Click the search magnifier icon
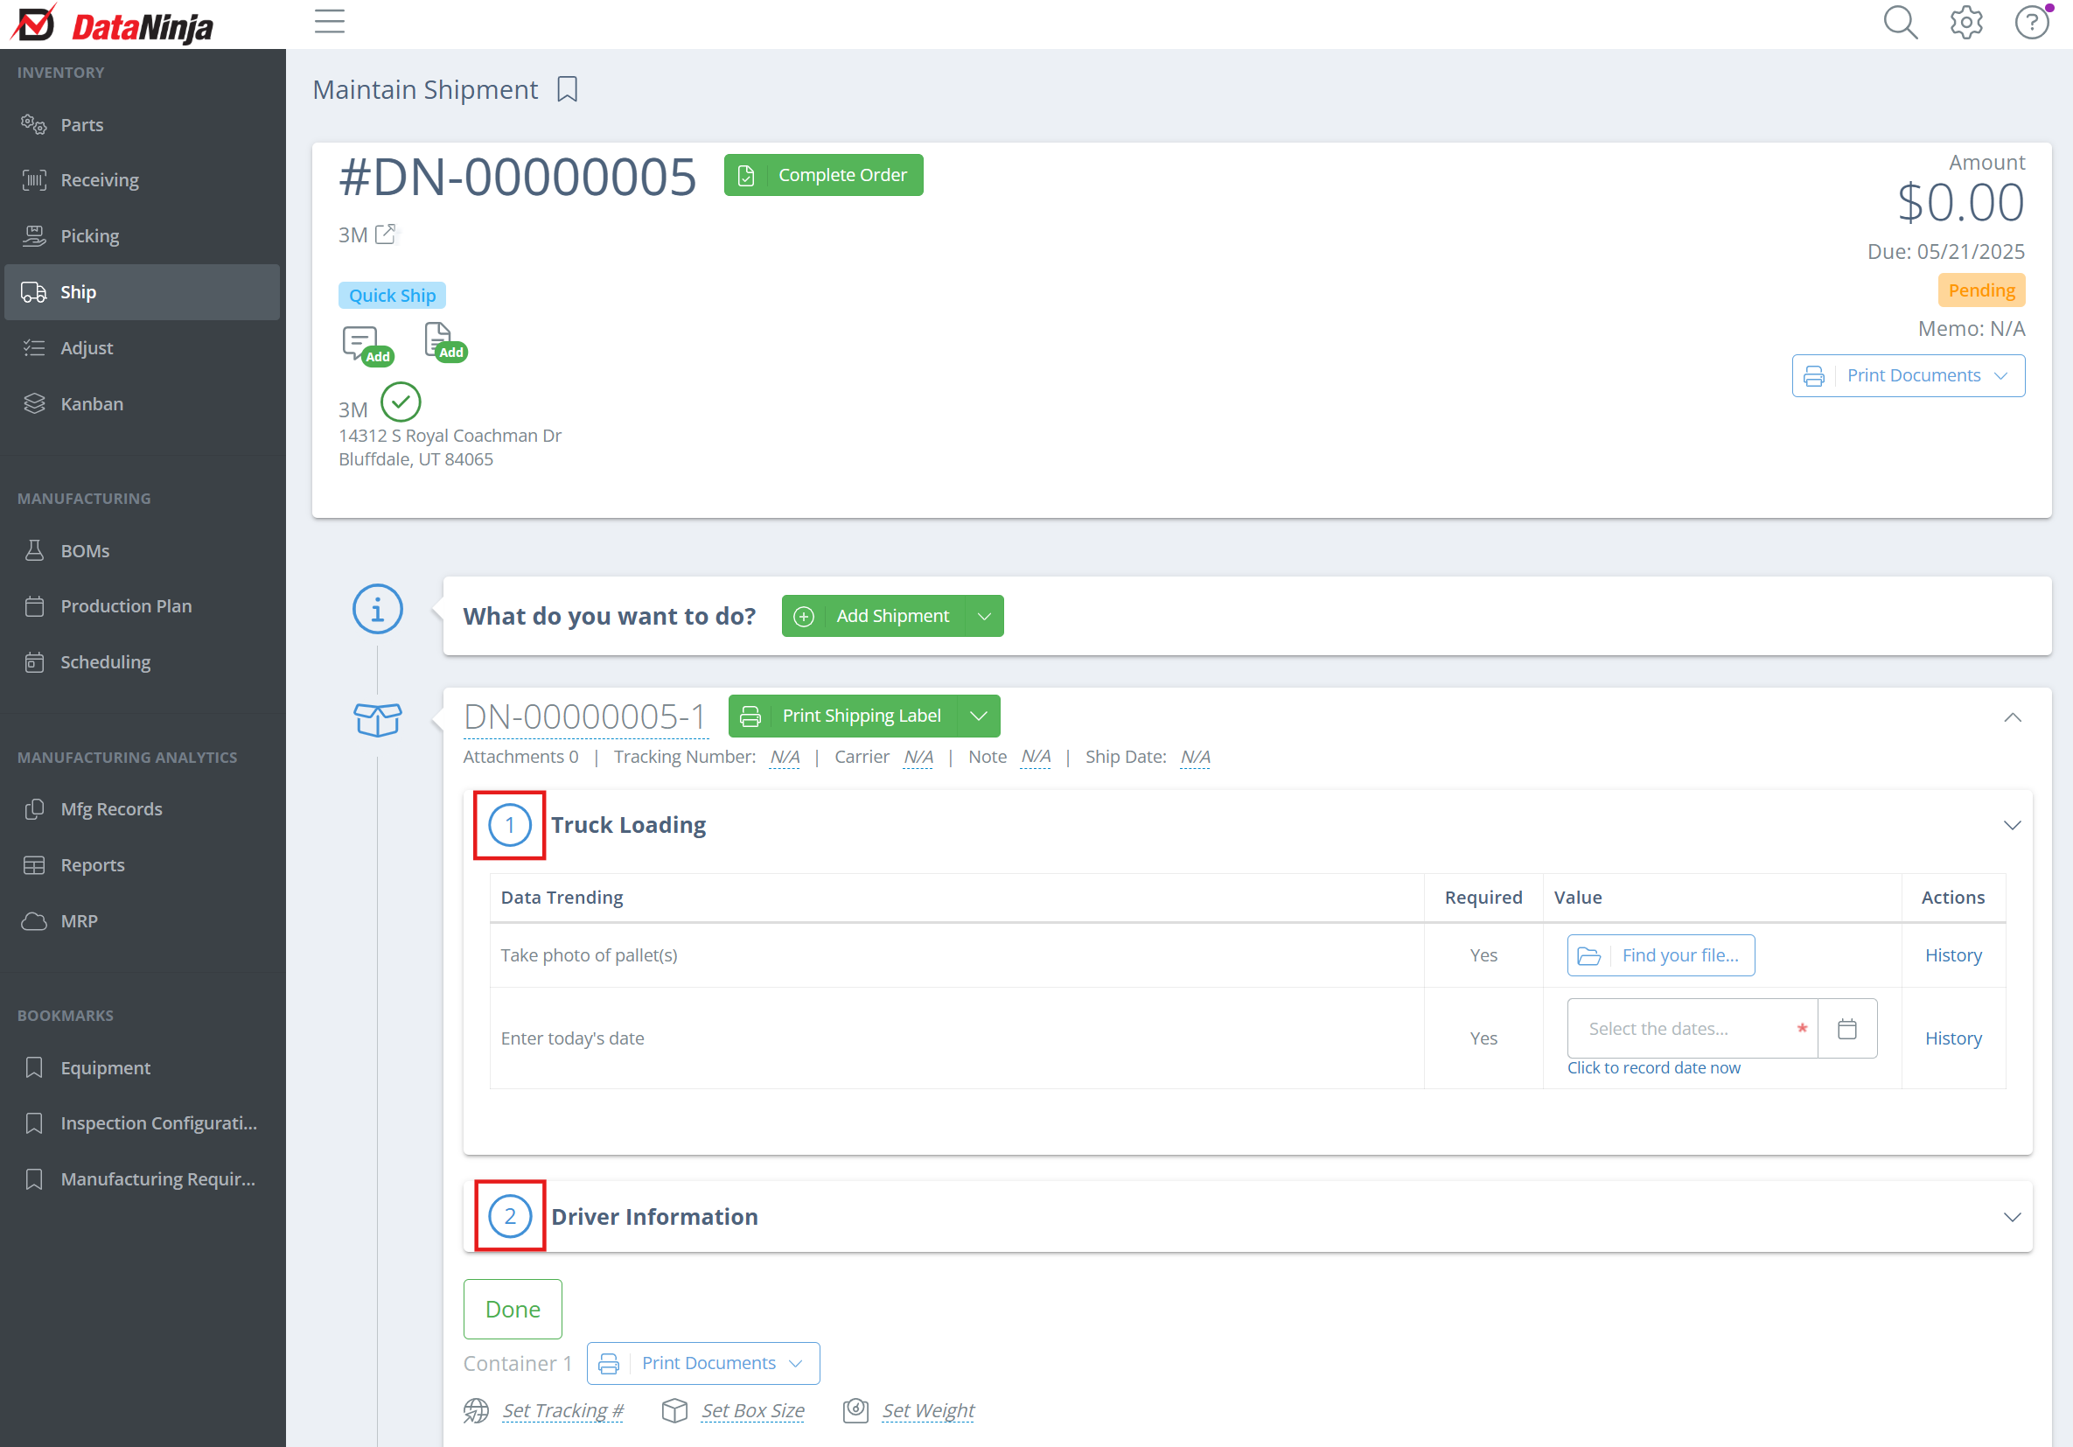 1900,22
